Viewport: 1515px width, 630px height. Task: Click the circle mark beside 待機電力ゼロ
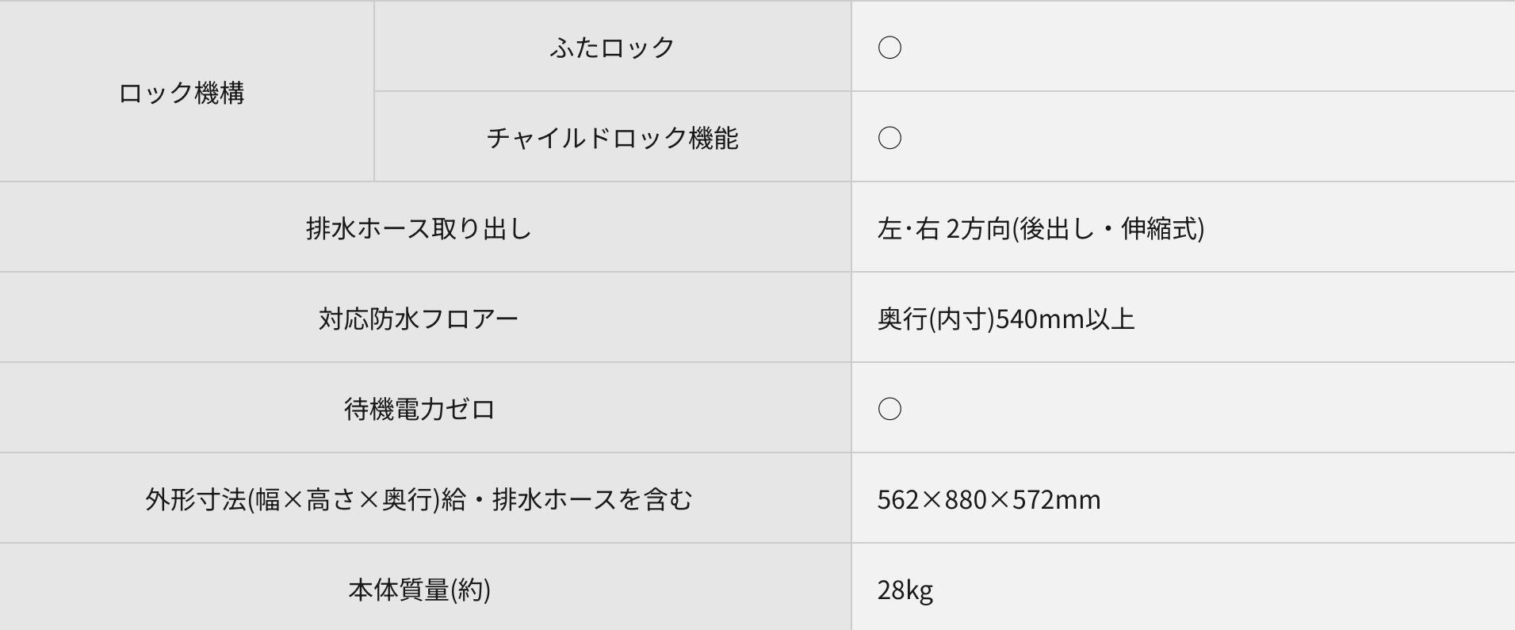click(x=889, y=409)
